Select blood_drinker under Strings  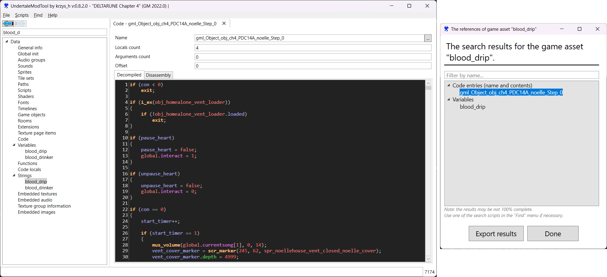coord(39,188)
